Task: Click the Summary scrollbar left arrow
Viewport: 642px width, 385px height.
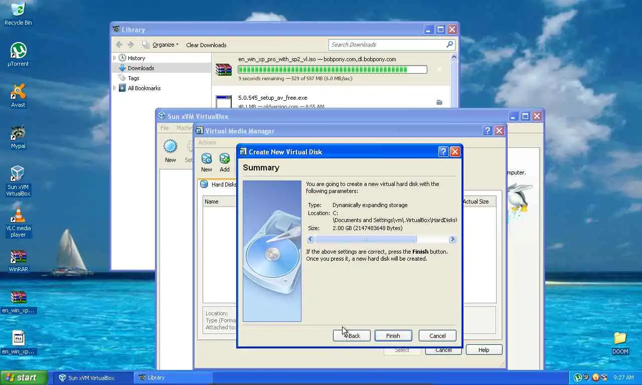Action: (x=310, y=239)
